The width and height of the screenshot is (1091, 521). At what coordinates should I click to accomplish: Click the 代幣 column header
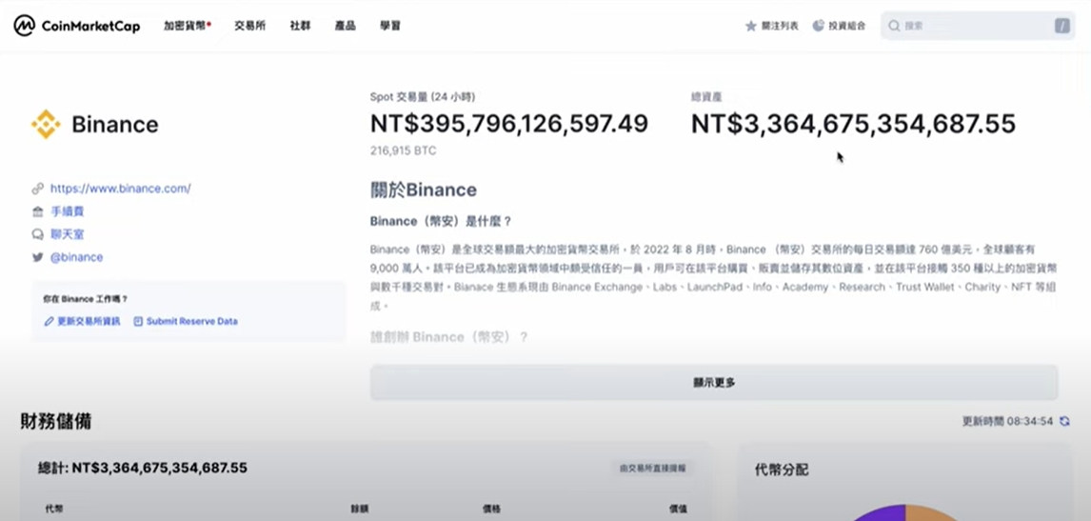tap(54, 510)
